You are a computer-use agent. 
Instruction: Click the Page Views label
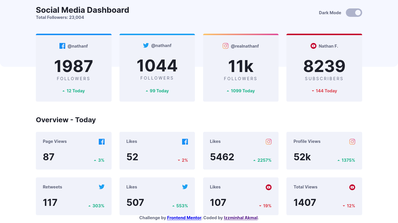(55, 141)
